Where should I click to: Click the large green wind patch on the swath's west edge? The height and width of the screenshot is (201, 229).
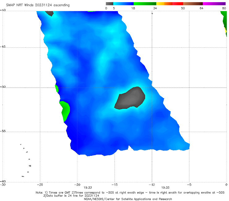point(65,111)
